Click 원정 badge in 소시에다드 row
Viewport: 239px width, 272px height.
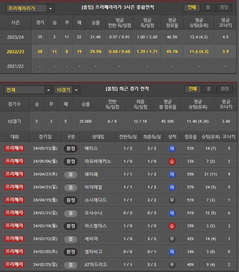71,200
